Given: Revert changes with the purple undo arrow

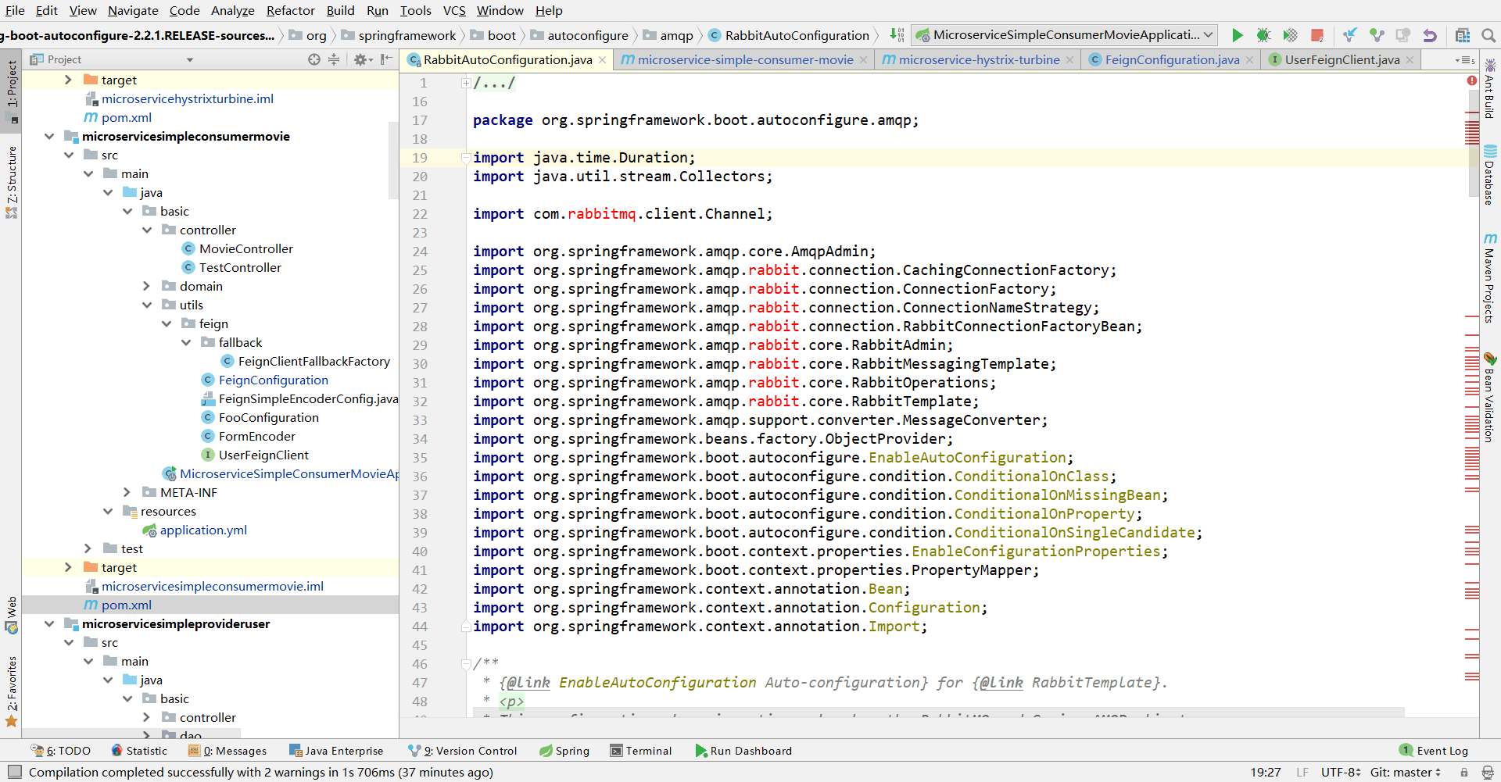Looking at the screenshot, I should click(x=1430, y=35).
